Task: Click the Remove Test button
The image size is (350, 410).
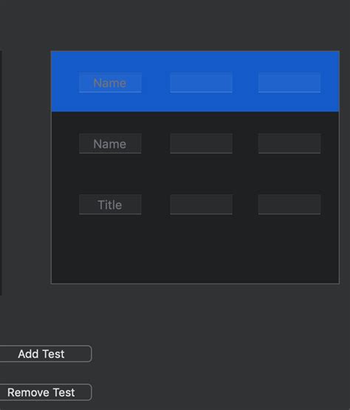Action: (x=46, y=392)
